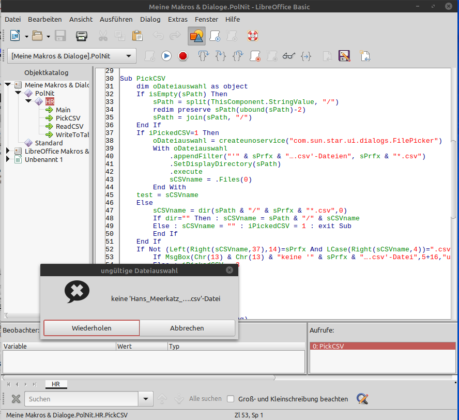459x420 pixels.
Task: Expand the Unbenannt 1 node
Action: coord(8,159)
